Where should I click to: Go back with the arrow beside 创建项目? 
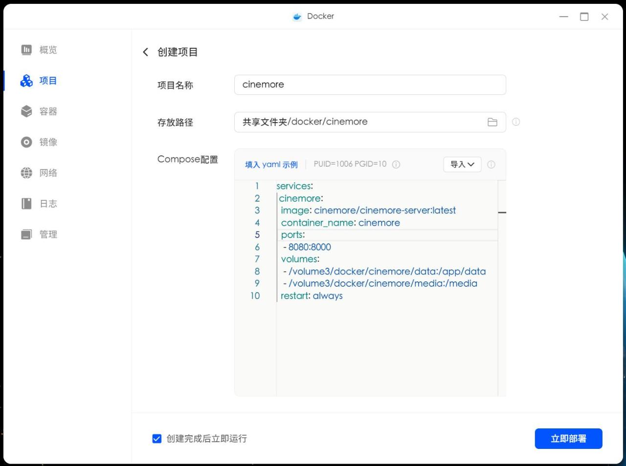pos(145,52)
